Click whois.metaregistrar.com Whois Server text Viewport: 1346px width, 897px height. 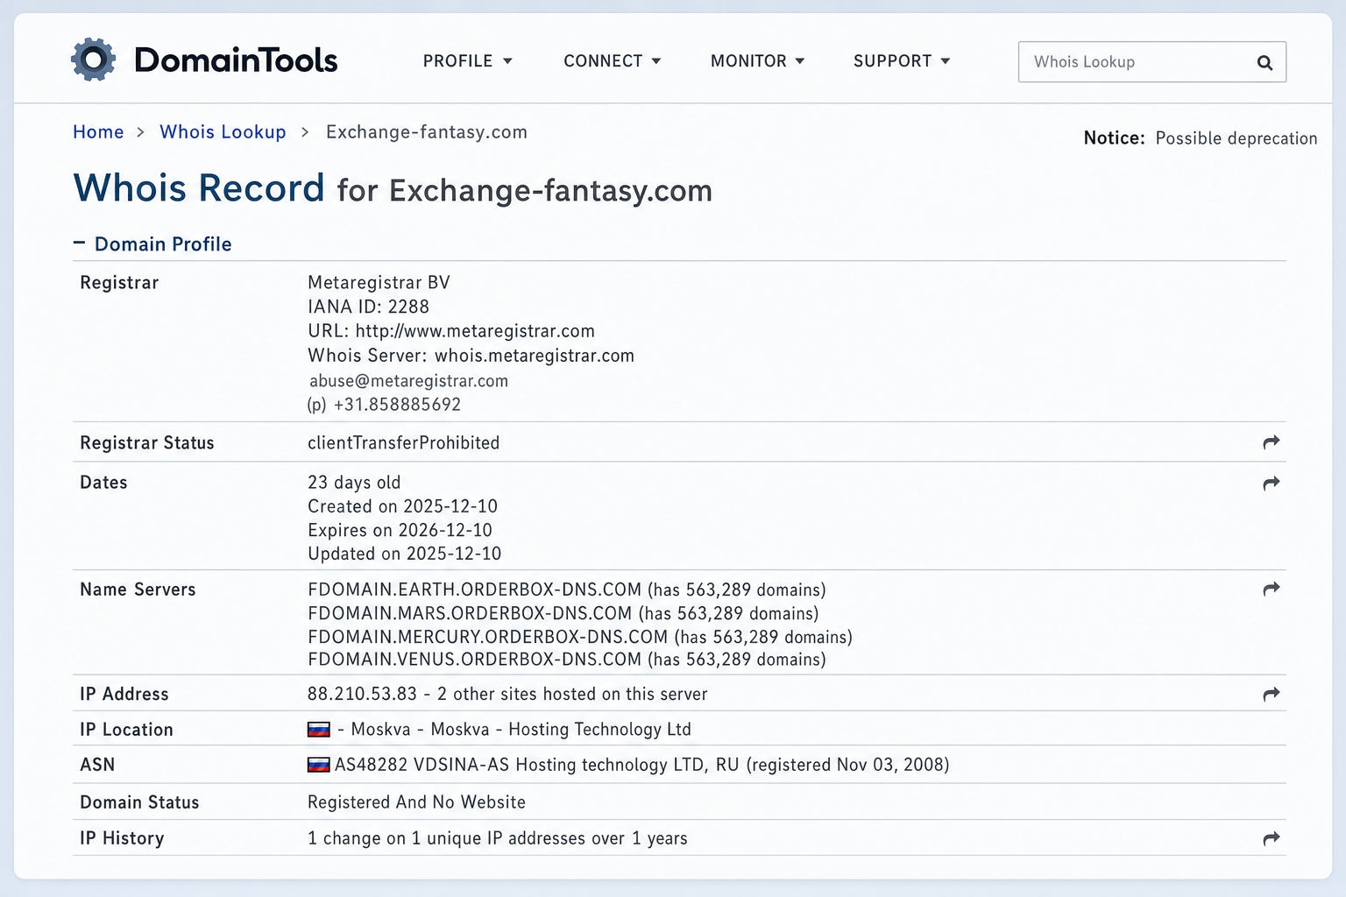coord(535,356)
